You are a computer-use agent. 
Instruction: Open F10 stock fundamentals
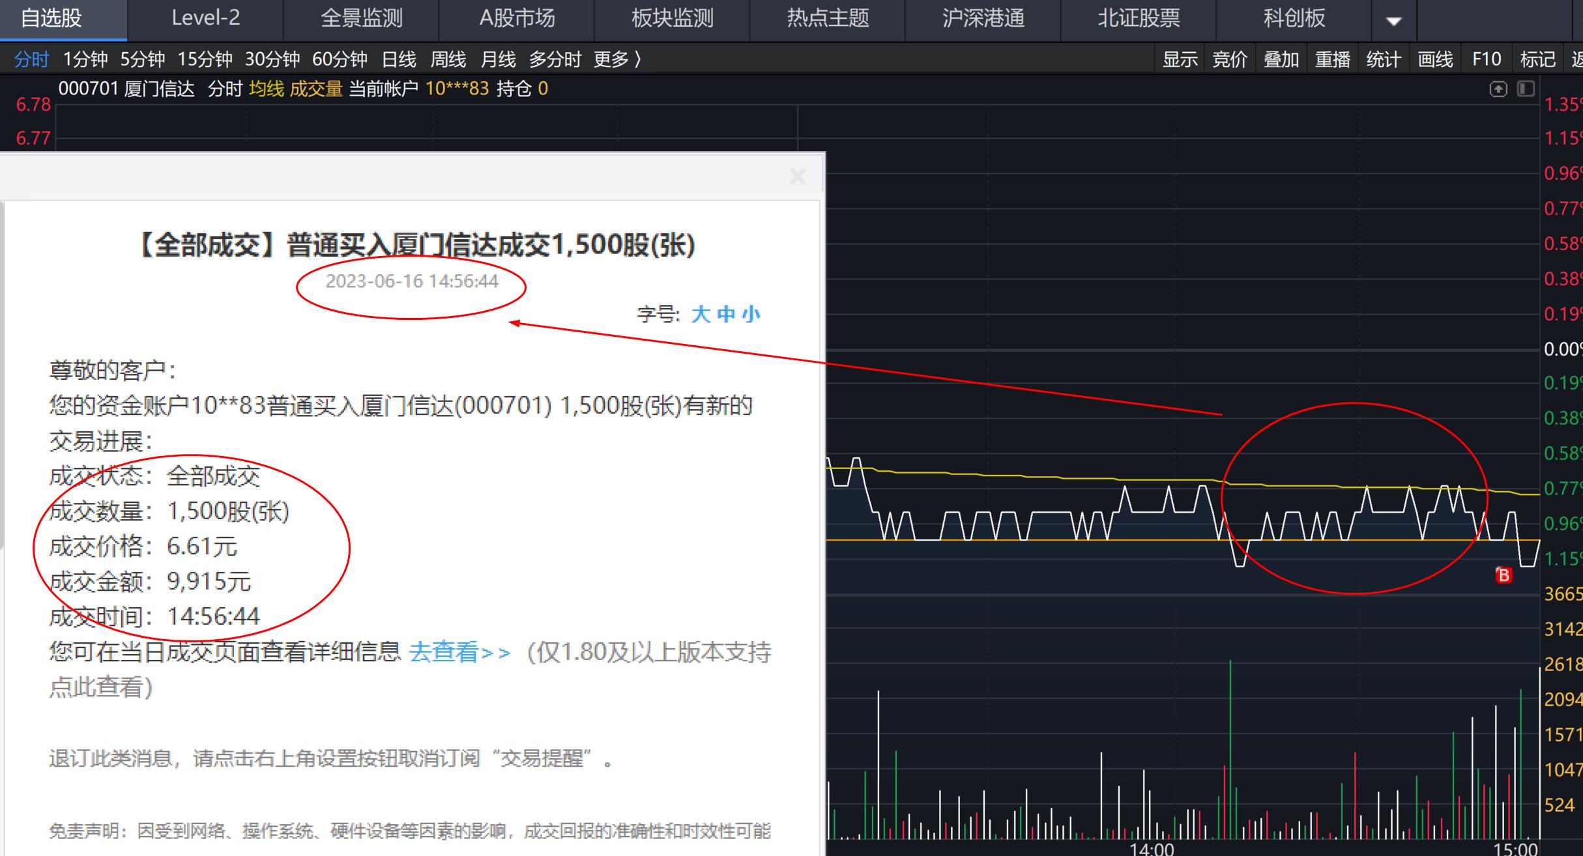(1485, 59)
